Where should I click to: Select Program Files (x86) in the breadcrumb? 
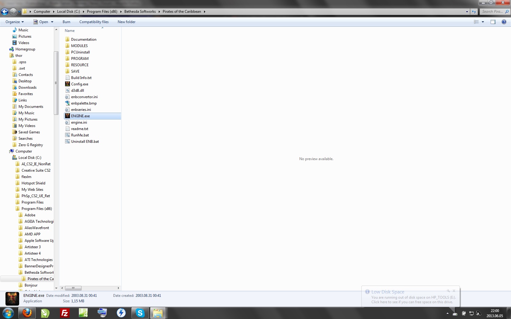coord(102,12)
